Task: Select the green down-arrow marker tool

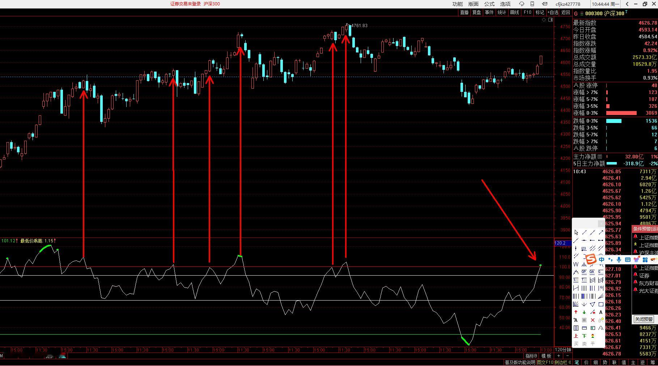Action: click(x=584, y=312)
